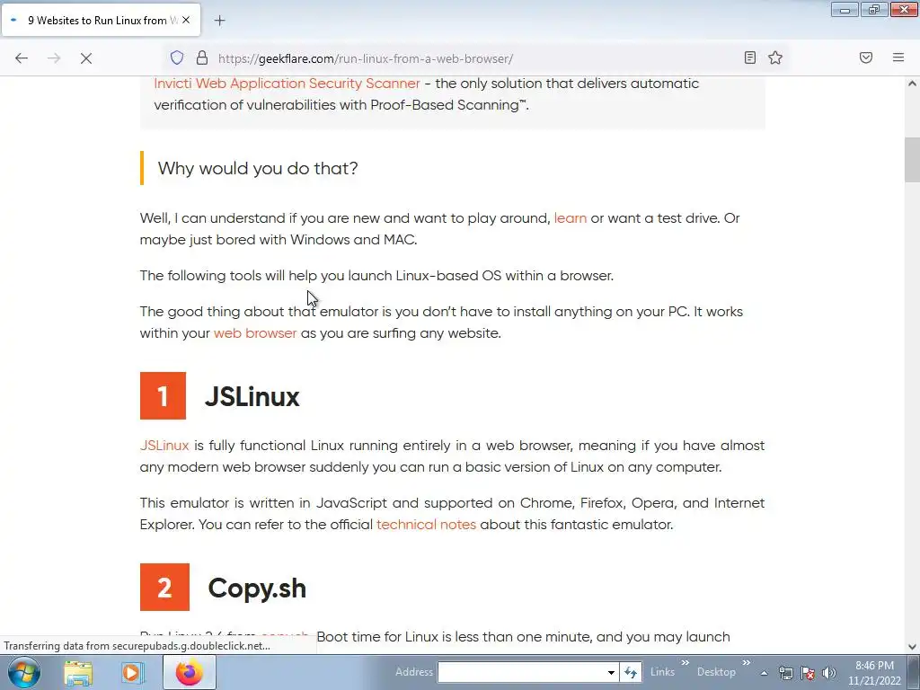Click the Desktop toolbar label
920x690 pixels.
coord(716,672)
